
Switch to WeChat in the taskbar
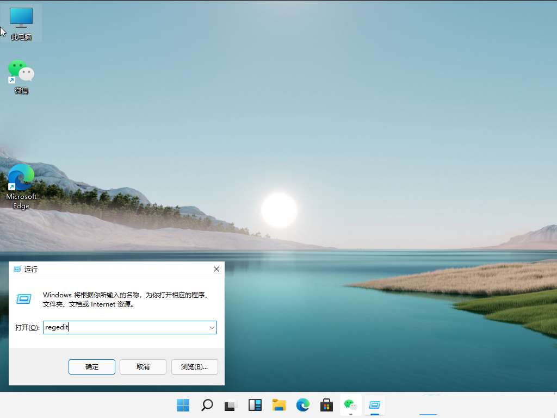coord(350,405)
